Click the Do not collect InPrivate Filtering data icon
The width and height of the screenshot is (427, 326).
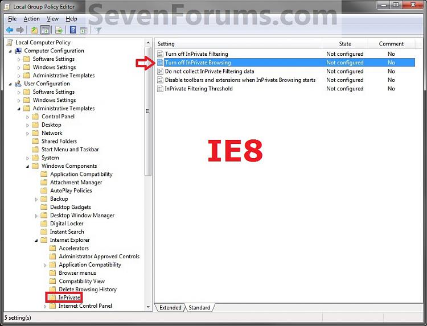tap(161, 71)
